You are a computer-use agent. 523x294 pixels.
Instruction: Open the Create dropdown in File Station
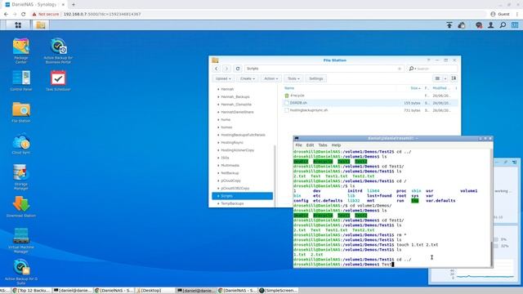pyautogui.click(x=247, y=78)
